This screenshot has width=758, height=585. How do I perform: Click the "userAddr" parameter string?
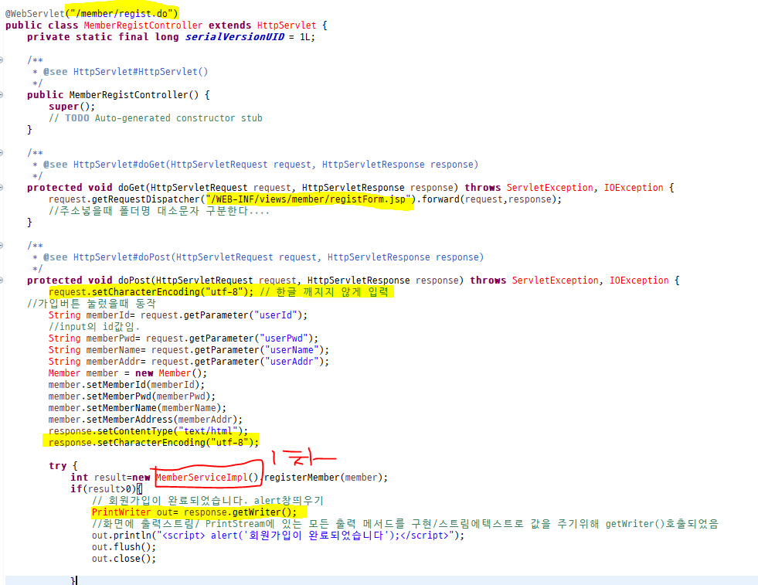pos(291,362)
